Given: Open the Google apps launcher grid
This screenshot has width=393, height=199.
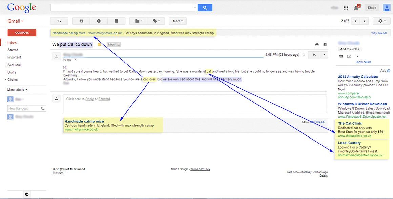Looking at the screenshot, I should click(346, 7).
